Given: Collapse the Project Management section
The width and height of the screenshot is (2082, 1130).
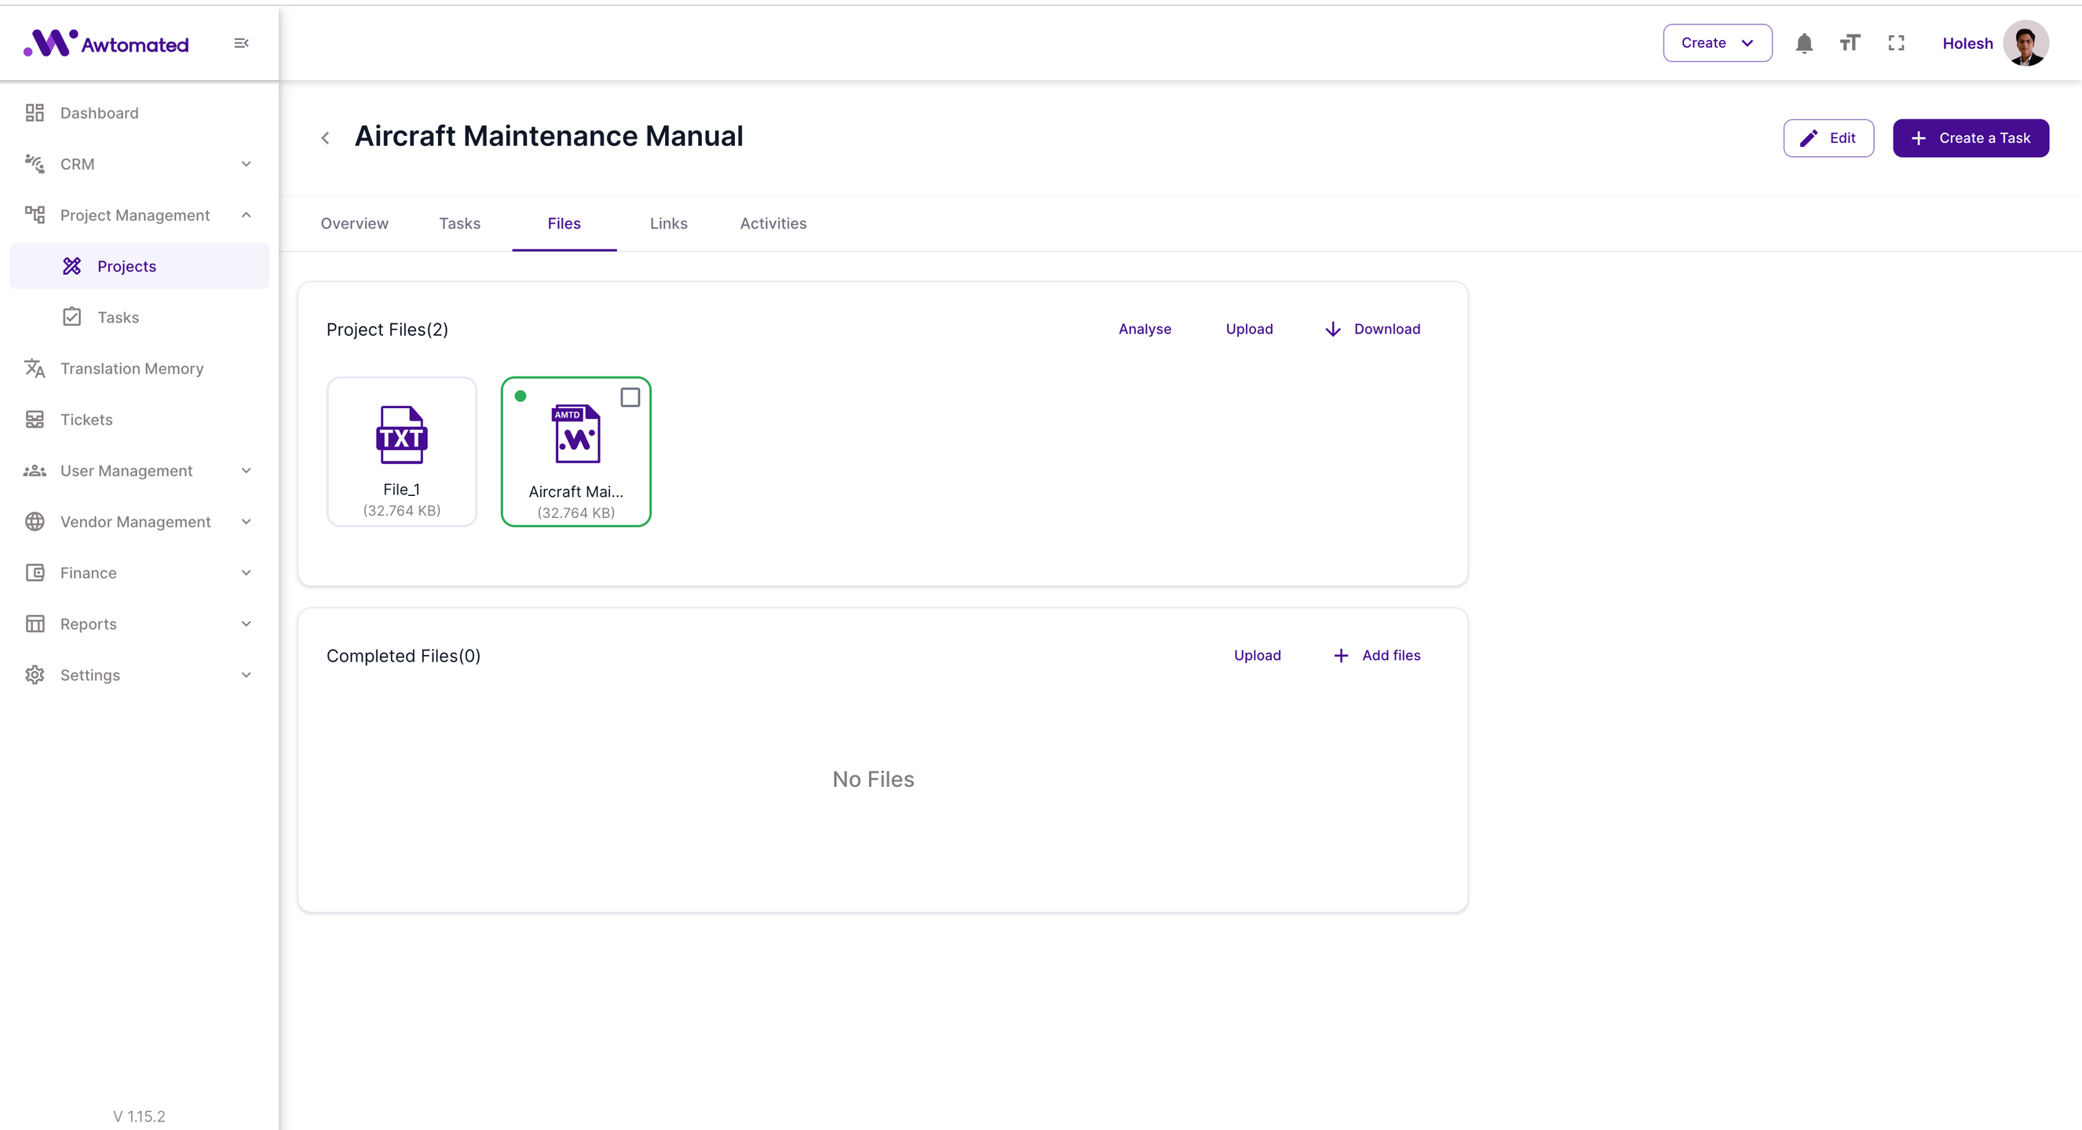Looking at the screenshot, I should (246, 215).
